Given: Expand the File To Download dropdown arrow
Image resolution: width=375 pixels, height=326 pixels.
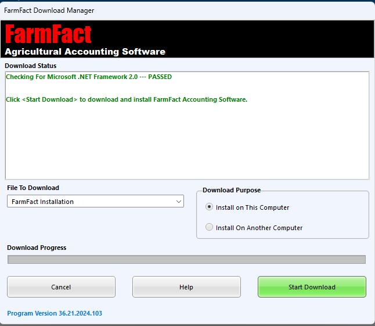Looking at the screenshot, I should tap(178, 202).
